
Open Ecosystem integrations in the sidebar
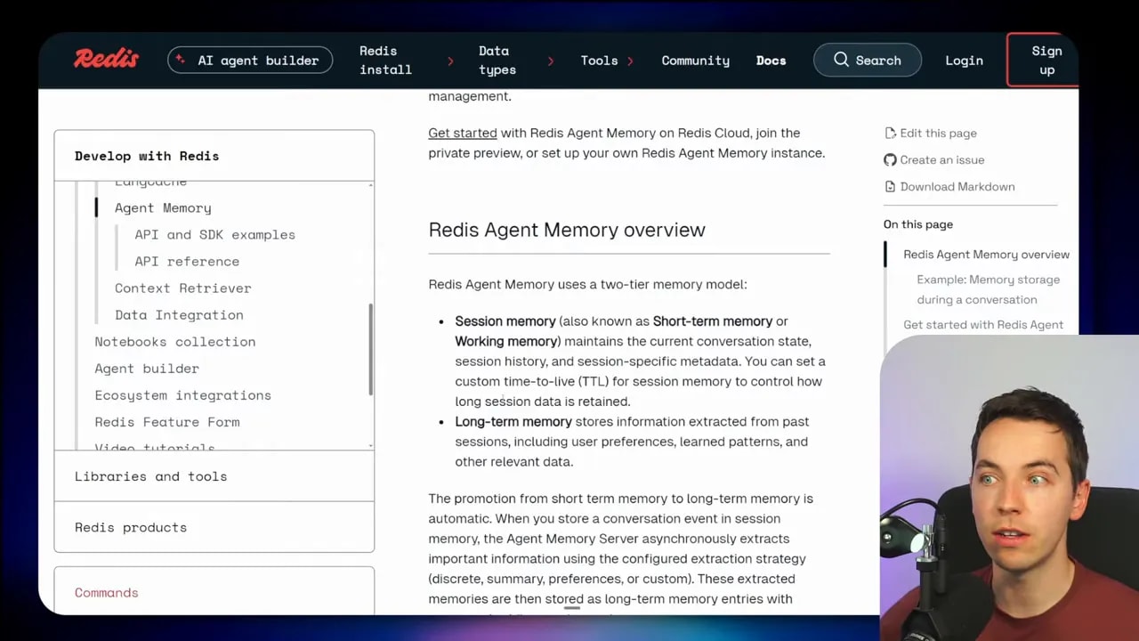point(182,394)
